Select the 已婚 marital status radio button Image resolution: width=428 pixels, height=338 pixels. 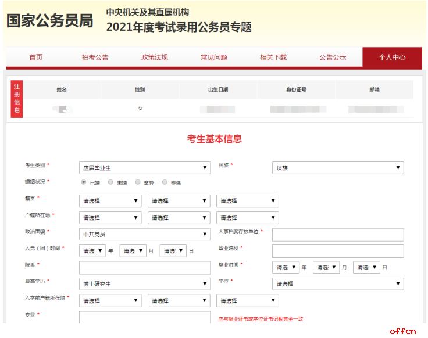[84, 182]
